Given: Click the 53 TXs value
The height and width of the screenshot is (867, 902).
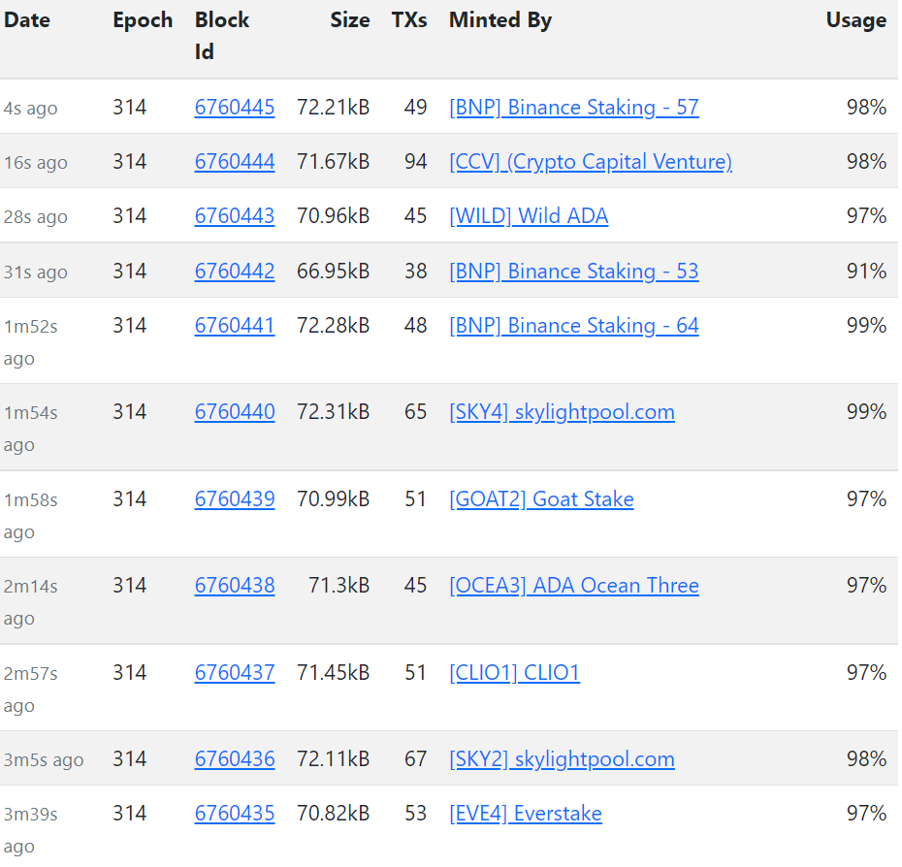Looking at the screenshot, I should [415, 814].
